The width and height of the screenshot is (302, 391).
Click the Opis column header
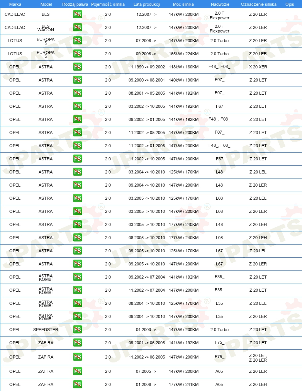(290, 4)
